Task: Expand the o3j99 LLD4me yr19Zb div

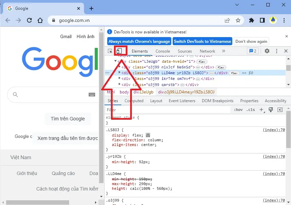Action: 119,72
